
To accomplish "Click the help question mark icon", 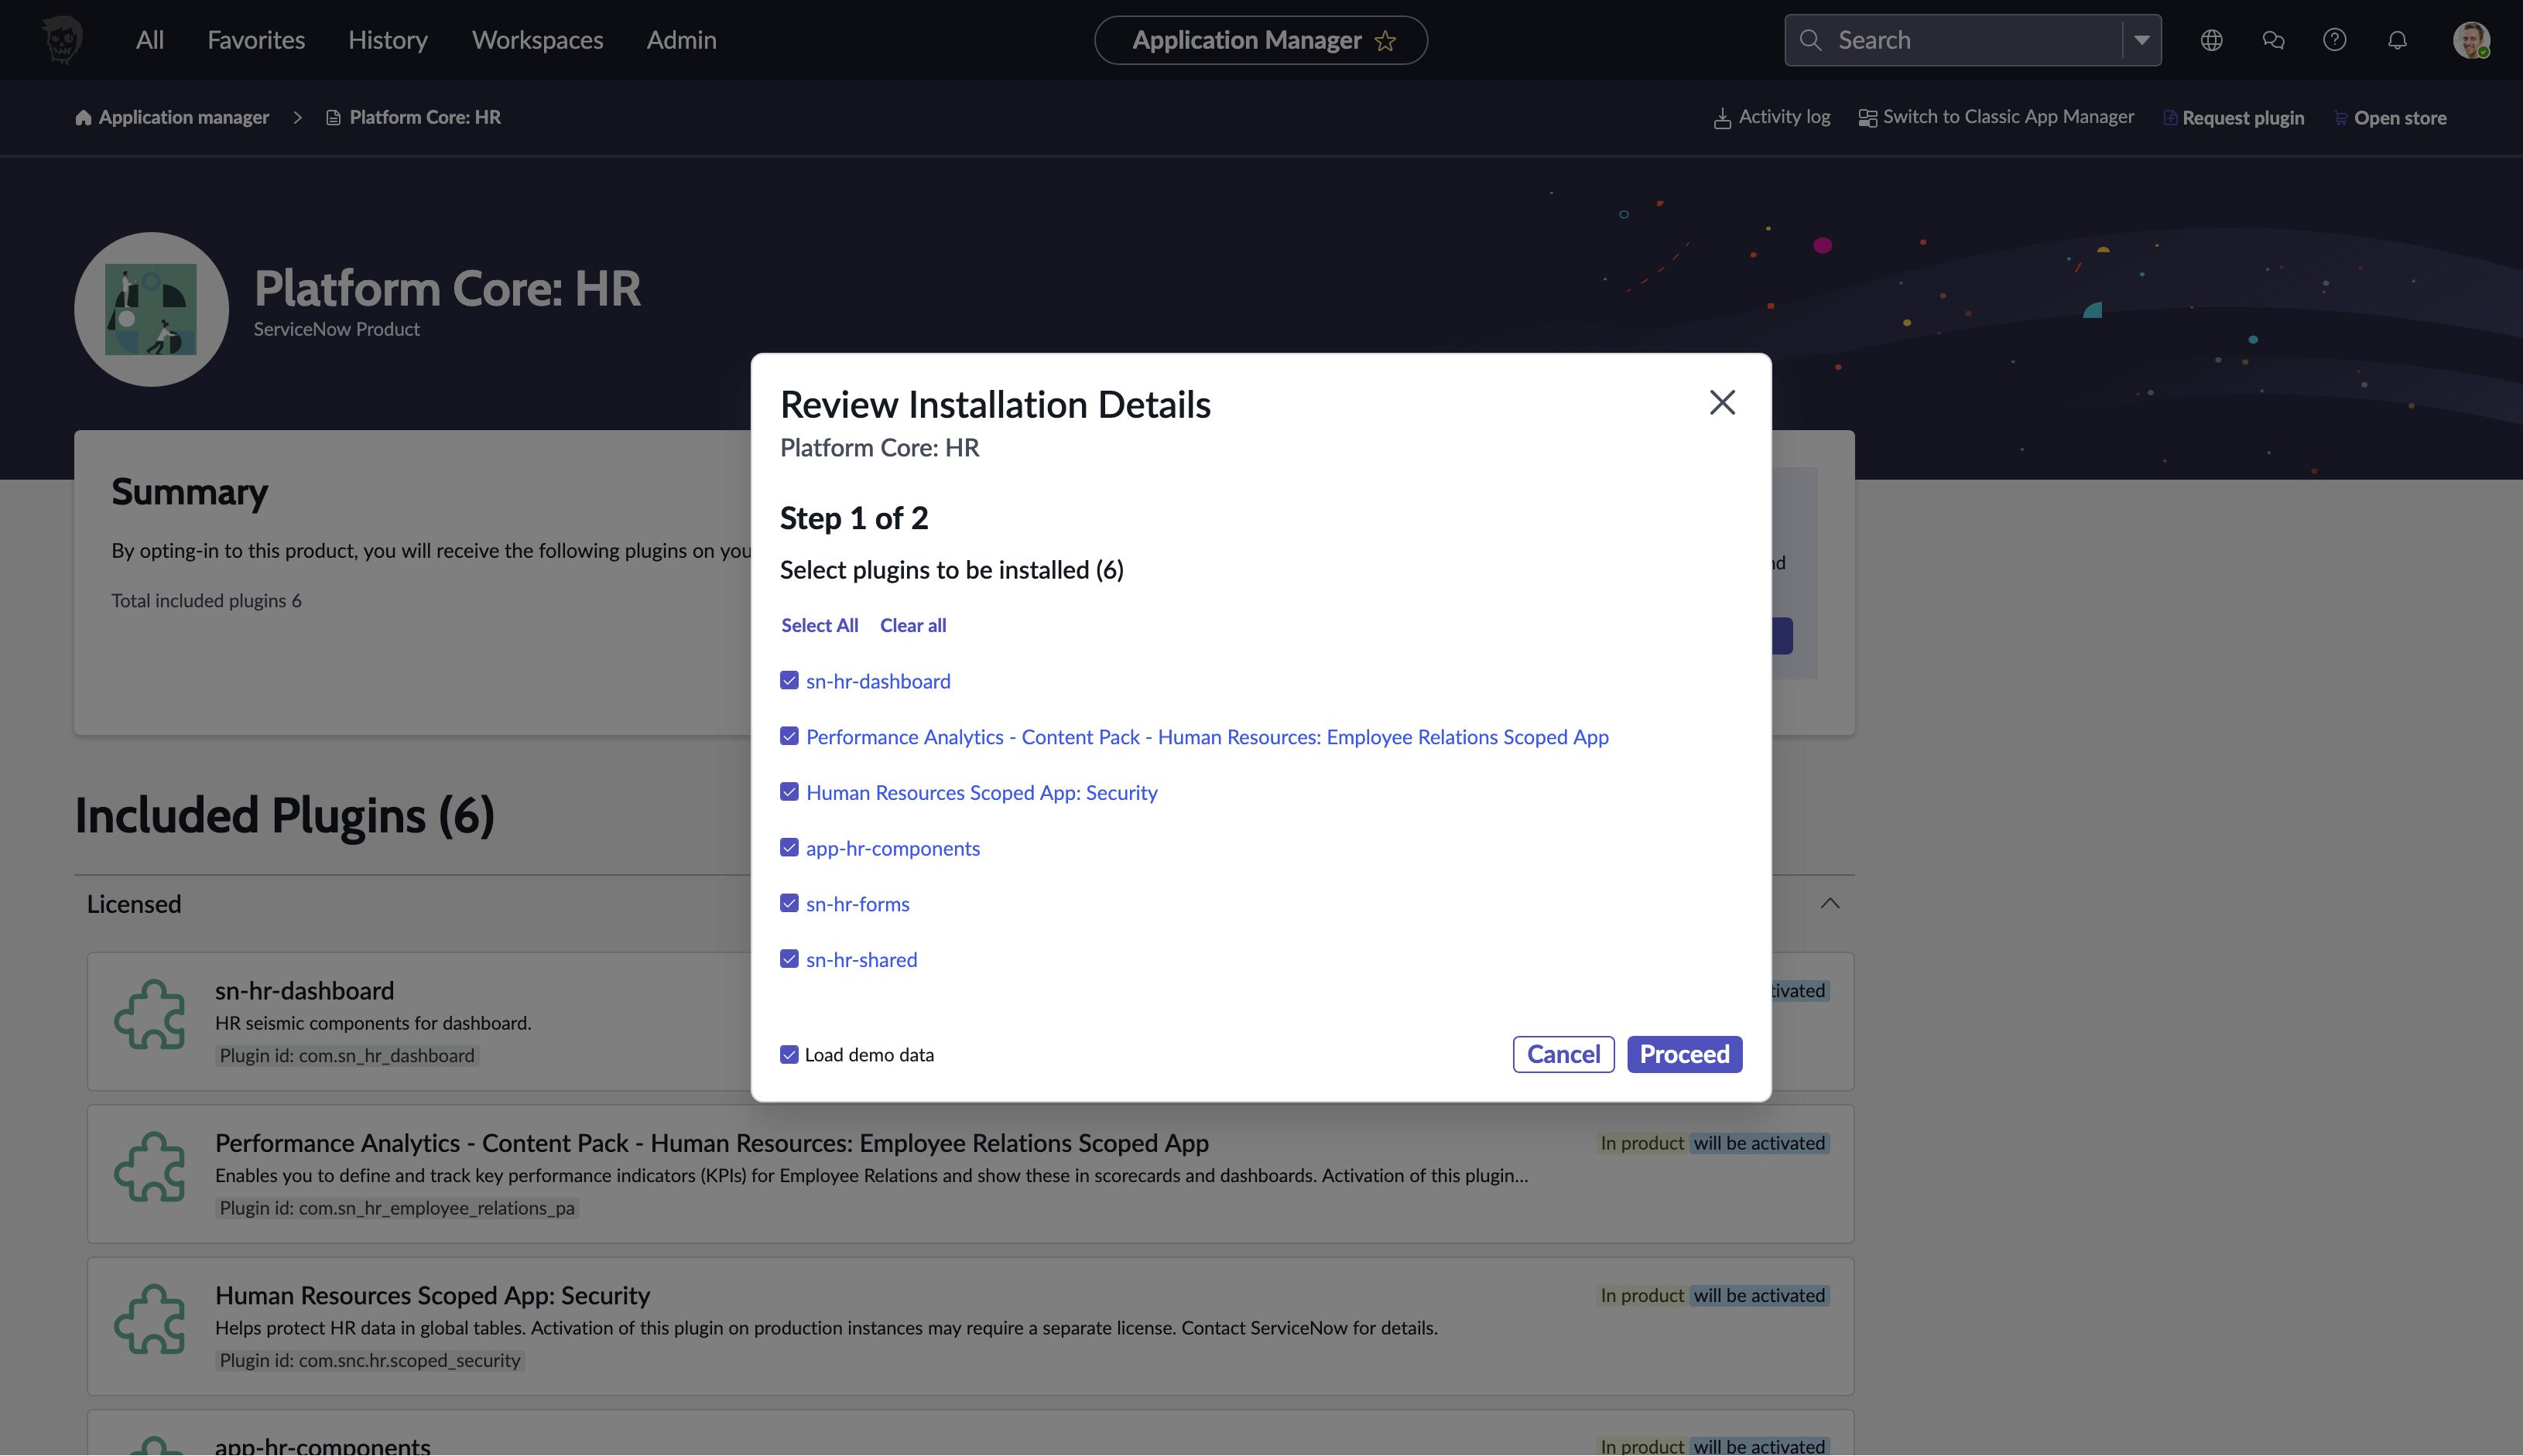I will [x=2334, y=40].
